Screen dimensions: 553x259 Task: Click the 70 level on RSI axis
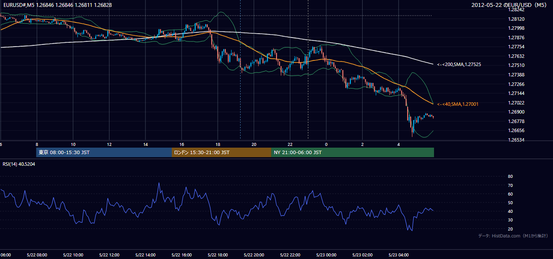coord(510,185)
